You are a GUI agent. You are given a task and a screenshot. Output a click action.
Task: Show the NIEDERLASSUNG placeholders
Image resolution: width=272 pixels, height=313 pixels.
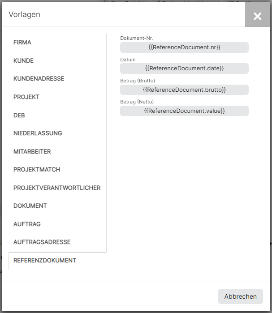pos(38,133)
